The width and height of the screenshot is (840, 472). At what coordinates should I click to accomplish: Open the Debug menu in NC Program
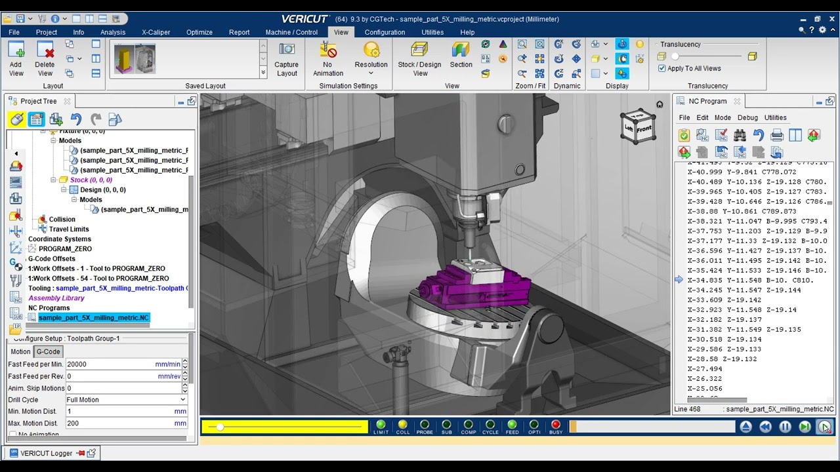point(747,118)
